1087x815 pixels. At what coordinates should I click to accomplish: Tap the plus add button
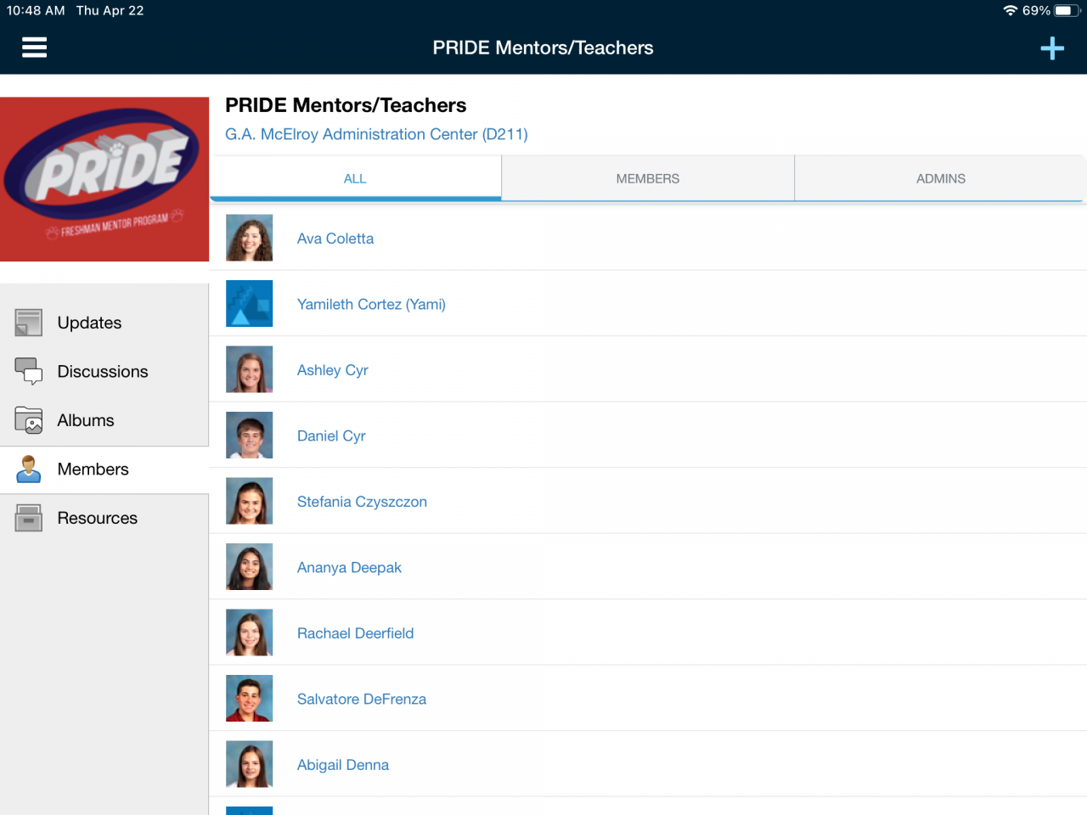[x=1051, y=48]
